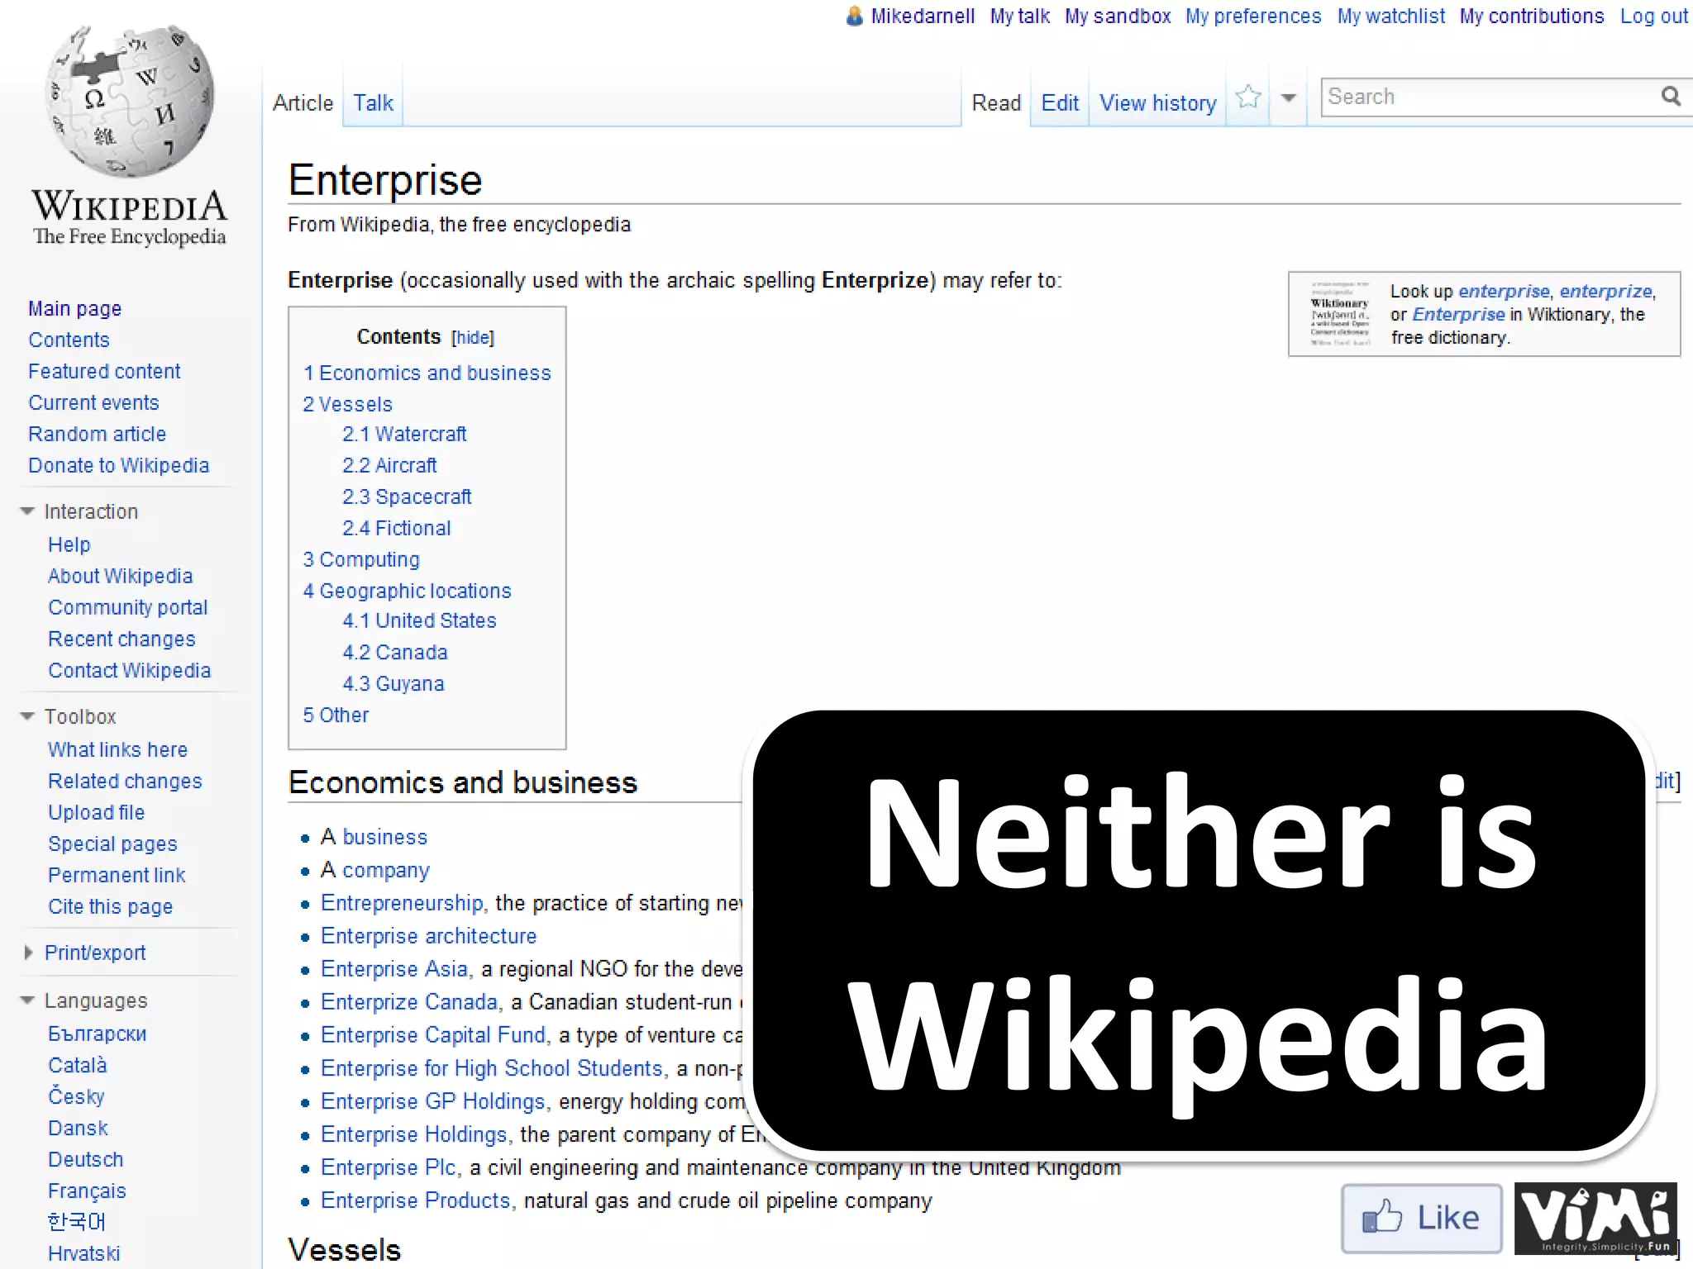Click the Wikipedia globe logo
1693x1269 pixels.
130,101
